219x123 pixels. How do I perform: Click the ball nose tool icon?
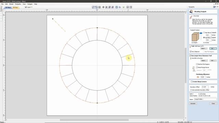(190, 47)
